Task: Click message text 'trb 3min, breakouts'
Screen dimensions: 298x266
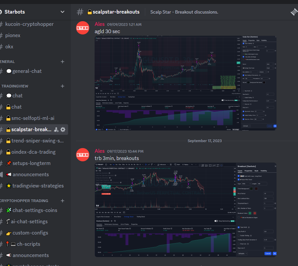Action: (x=117, y=158)
